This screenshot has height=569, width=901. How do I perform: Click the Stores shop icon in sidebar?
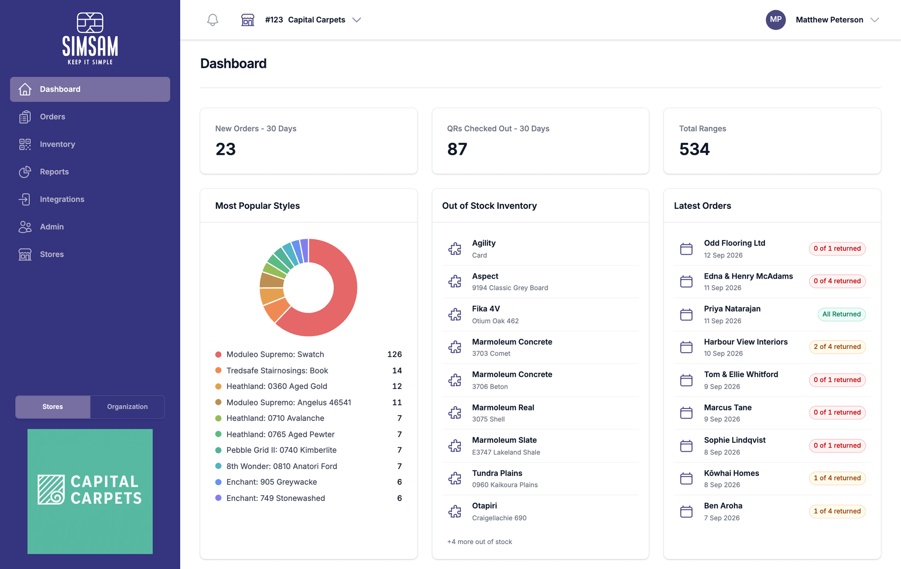pos(25,254)
